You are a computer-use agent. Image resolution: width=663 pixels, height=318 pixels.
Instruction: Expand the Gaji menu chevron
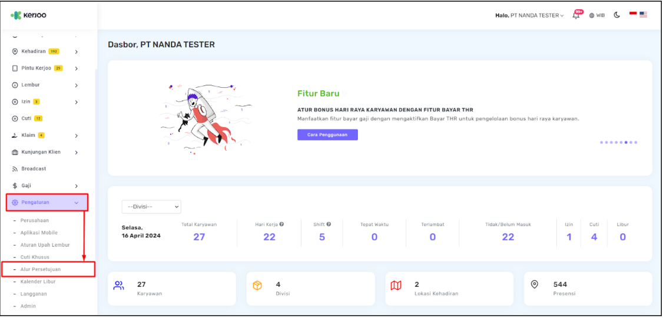pyautogui.click(x=77, y=186)
